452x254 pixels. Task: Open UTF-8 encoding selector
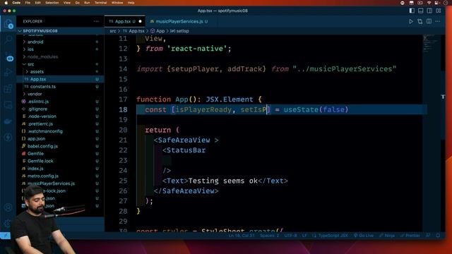click(x=290, y=236)
